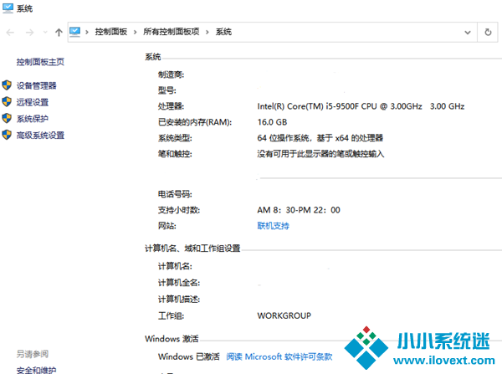Click the 16.0 GB installed memory value
The width and height of the screenshot is (502, 374).
tap(272, 122)
